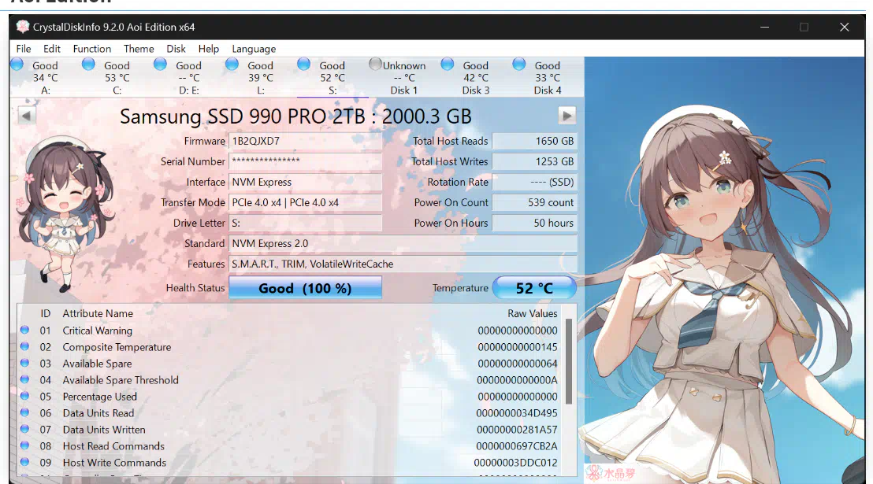Click the Samsung SSD 990 PRO 2TB title
This screenshot has height=484, width=873.
pyautogui.click(x=295, y=116)
